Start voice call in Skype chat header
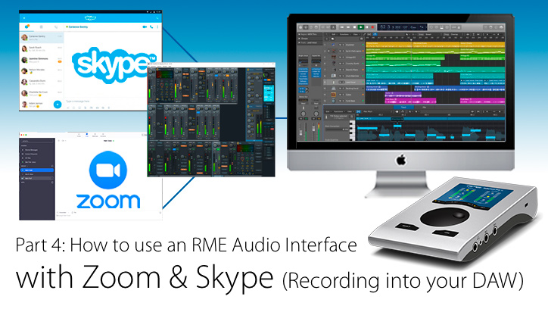This screenshot has width=548, height=309. click(x=151, y=27)
